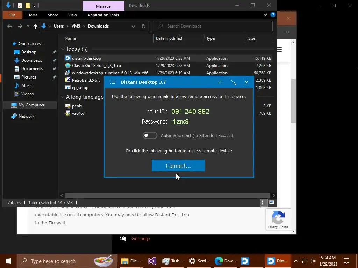This screenshot has height=268, width=358.
Task: Open the recent locations dropdown arrow
Action: (x=28, y=26)
